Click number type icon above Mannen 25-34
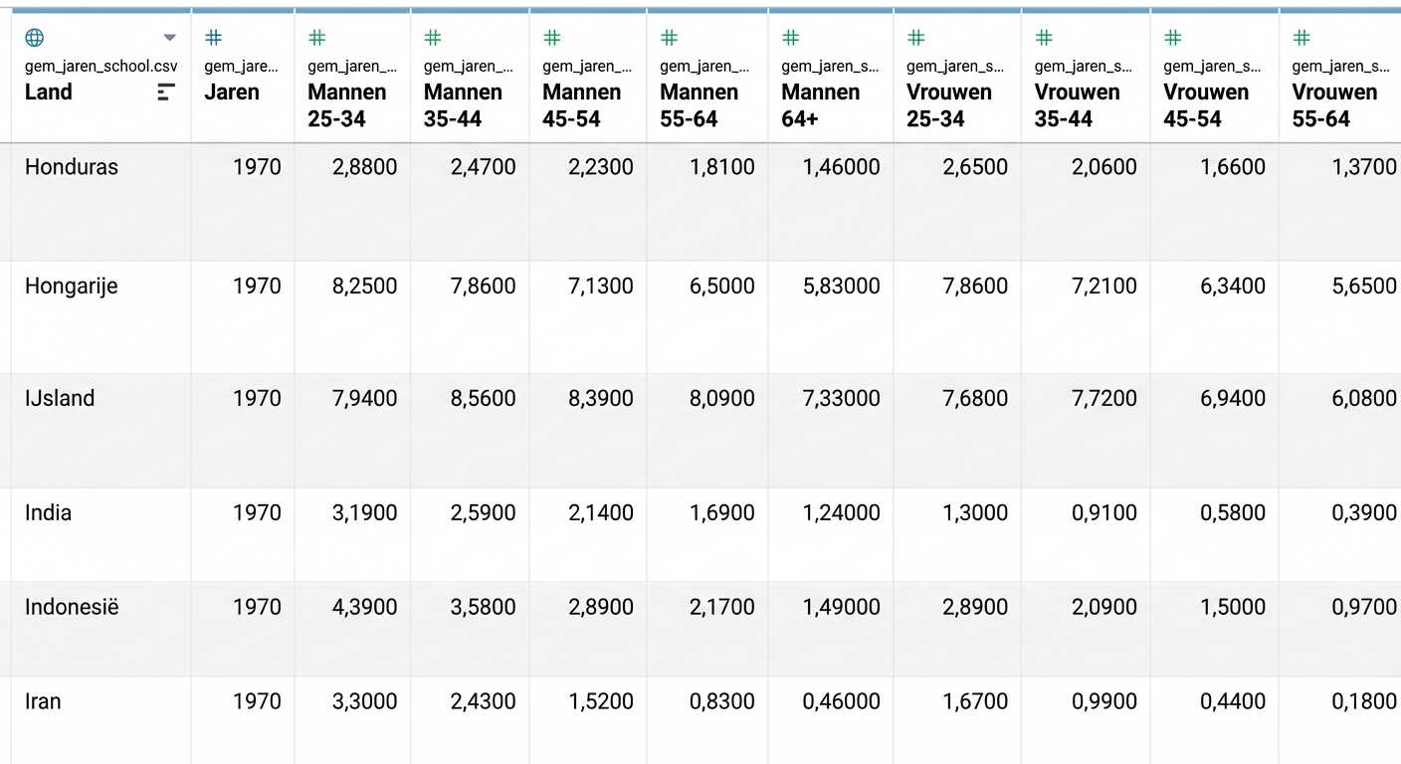The image size is (1401, 764). point(316,38)
